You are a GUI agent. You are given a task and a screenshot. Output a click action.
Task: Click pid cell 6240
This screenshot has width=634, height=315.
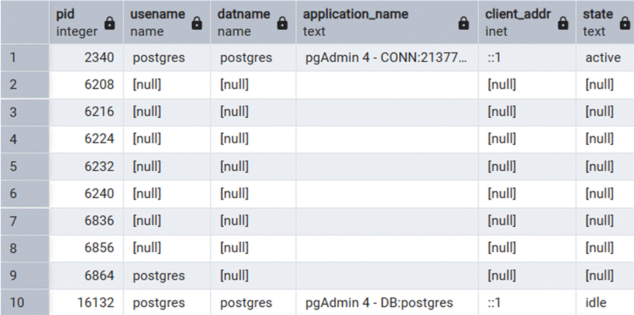pos(86,193)
